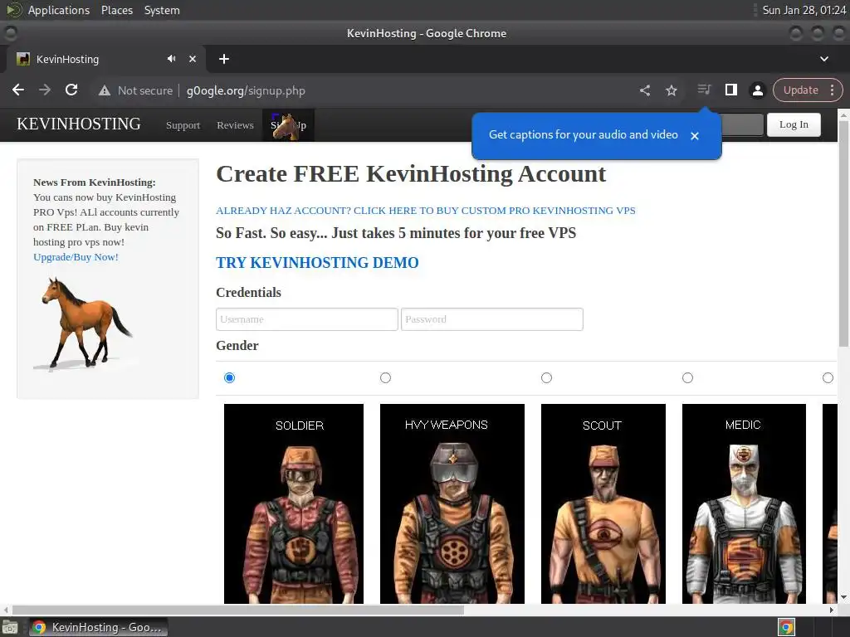
Task: Click the scroll right arrow
Action: pyautogui.click(x=832, y=610)
